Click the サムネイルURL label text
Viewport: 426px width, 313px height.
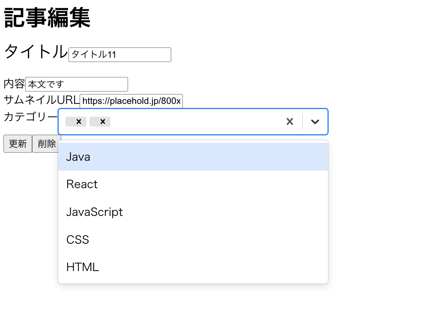point(41,100)
